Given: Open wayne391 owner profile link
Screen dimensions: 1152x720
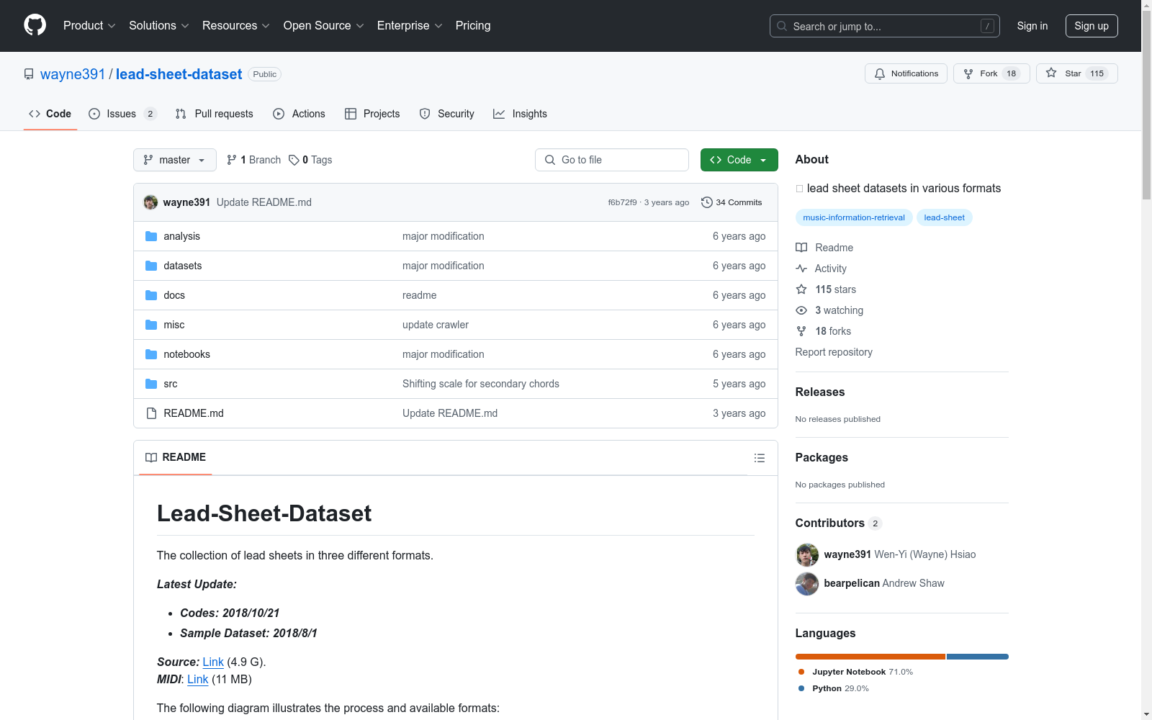Looking at the screenshot, I should (x=73, y=74).
